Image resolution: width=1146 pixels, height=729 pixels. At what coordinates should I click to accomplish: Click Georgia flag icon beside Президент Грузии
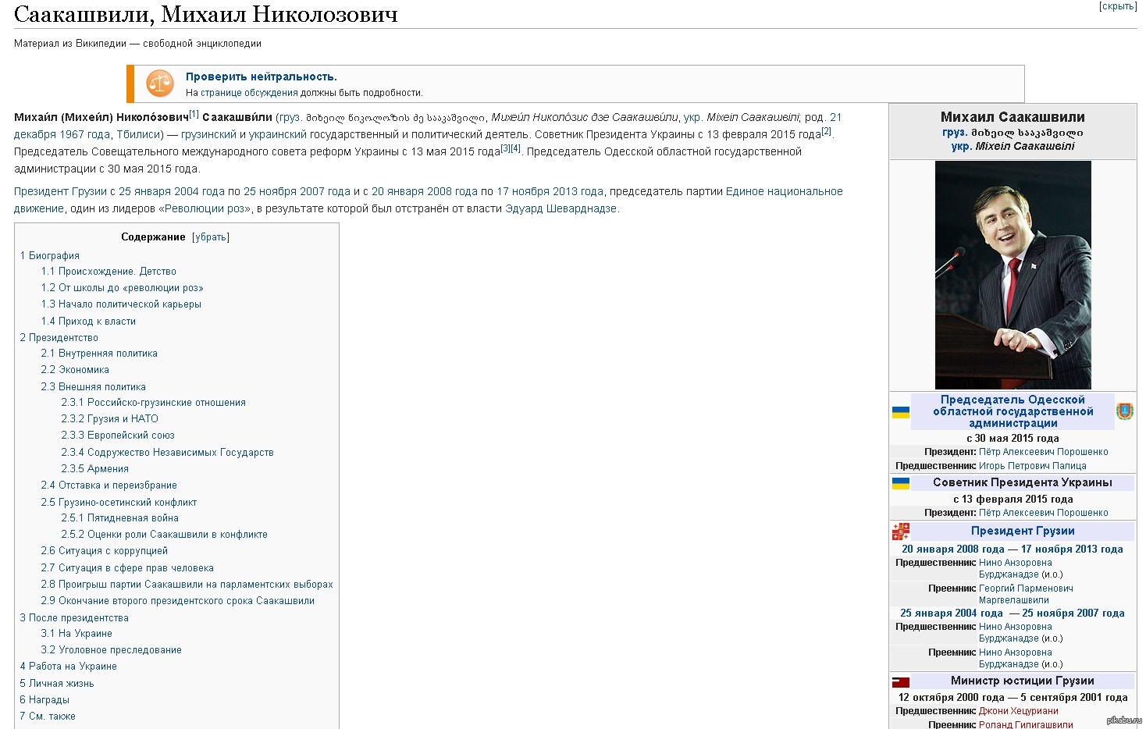coord(900,532)
